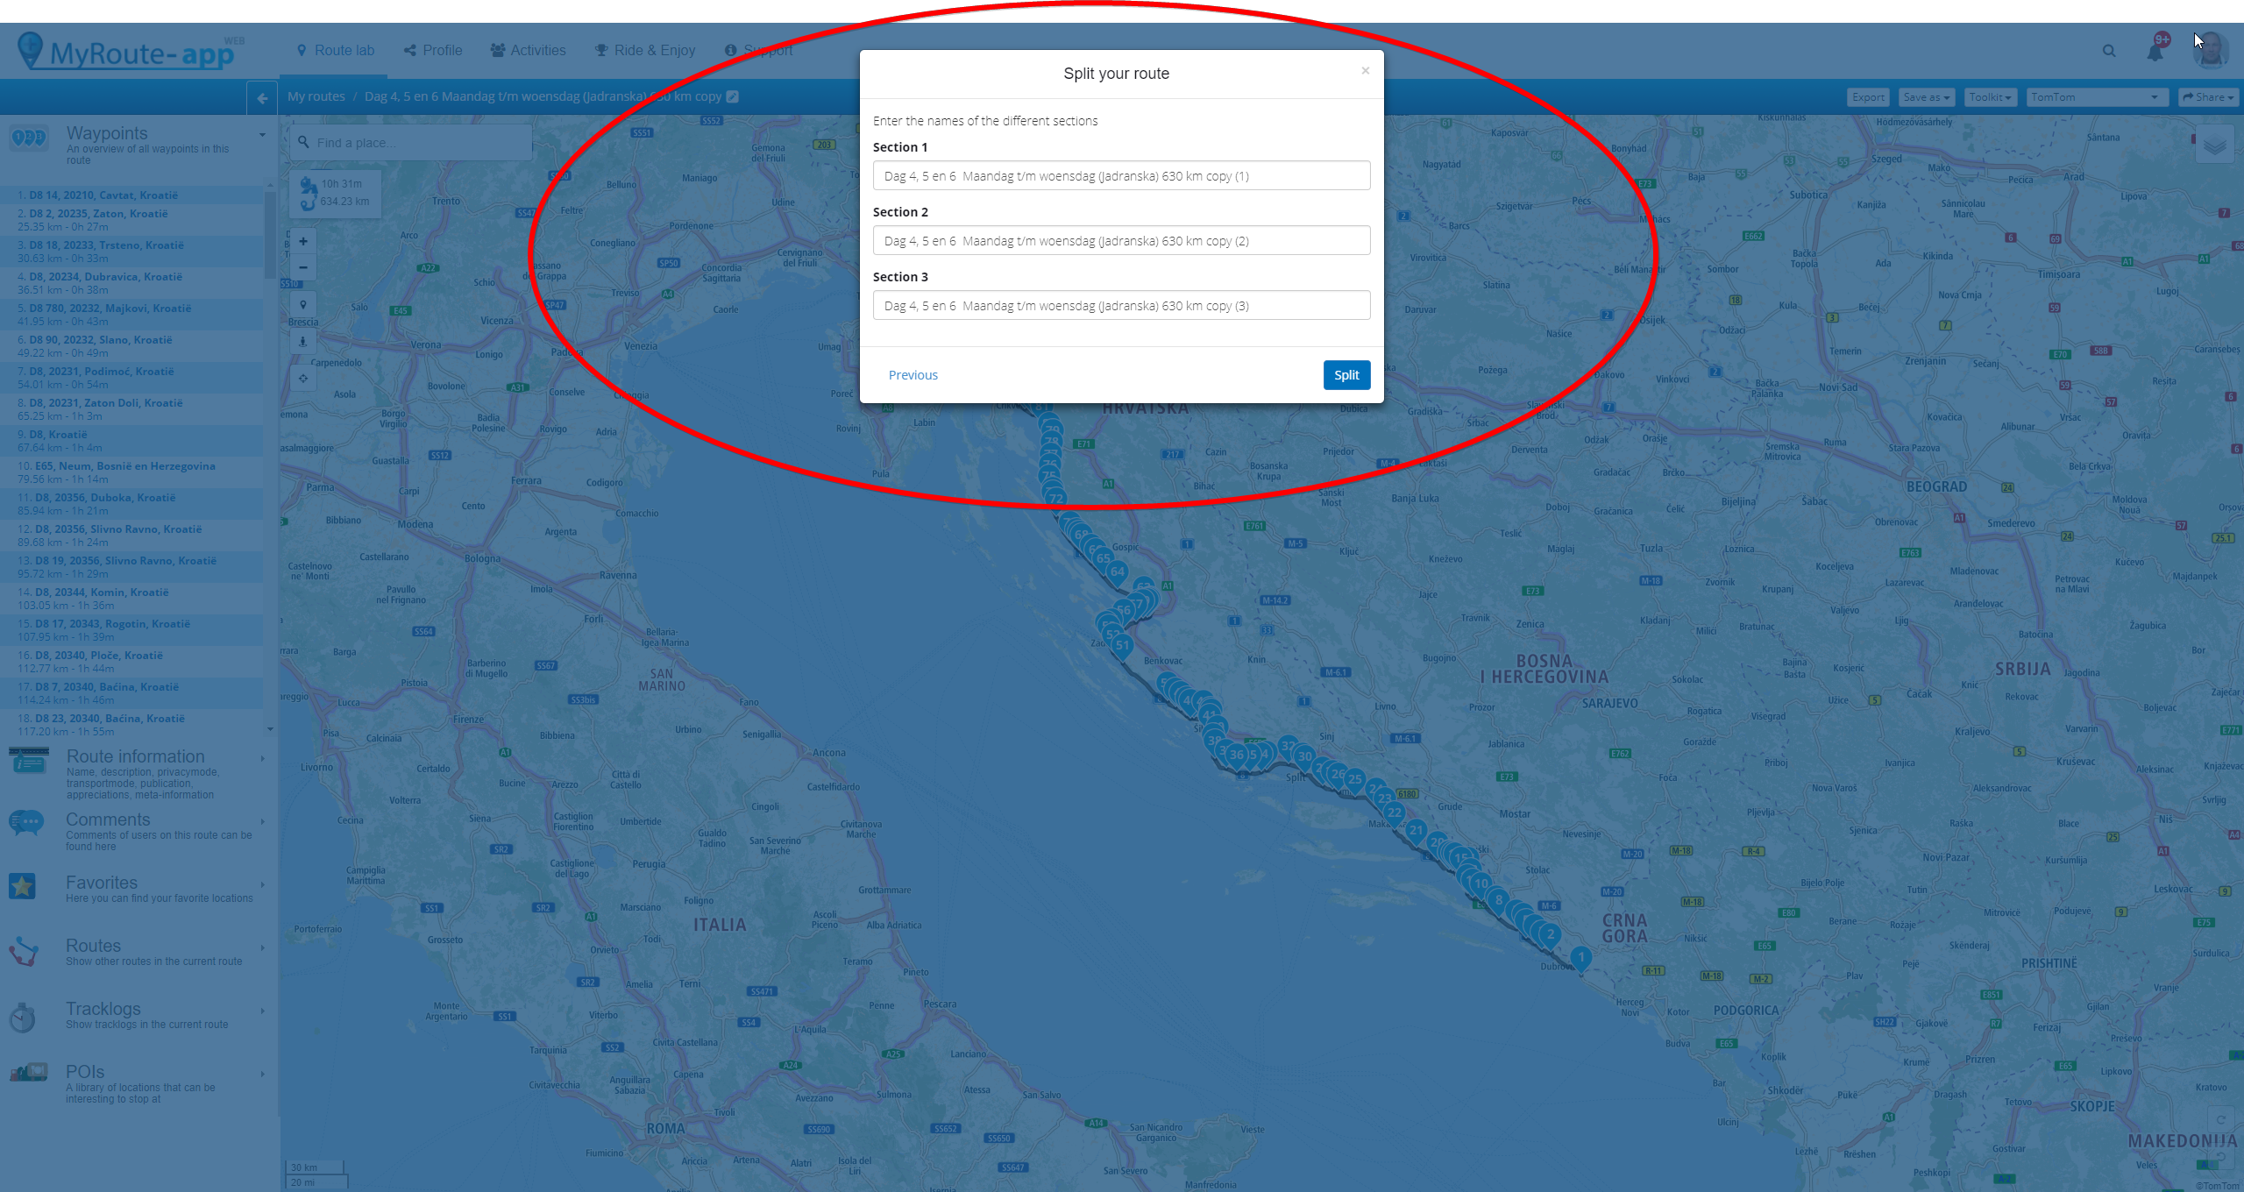Click the search magnifier icon in header

[x=2109, y=51]
